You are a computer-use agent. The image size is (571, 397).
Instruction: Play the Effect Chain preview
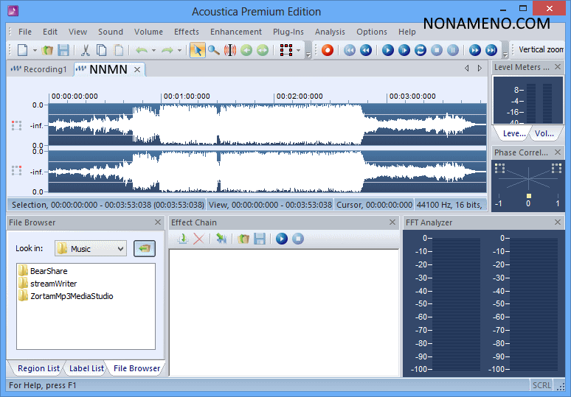tap(282, 239)
